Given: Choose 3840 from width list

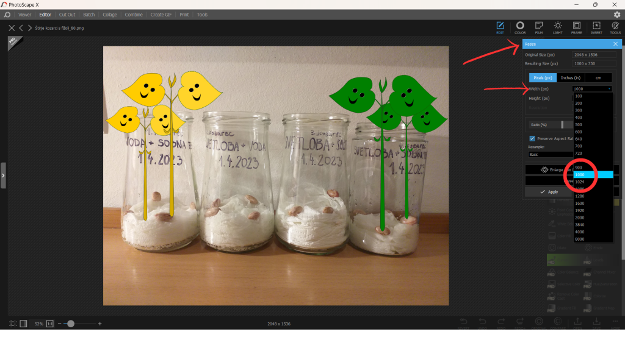Looking at the screenshot, I should pos(593,225).
